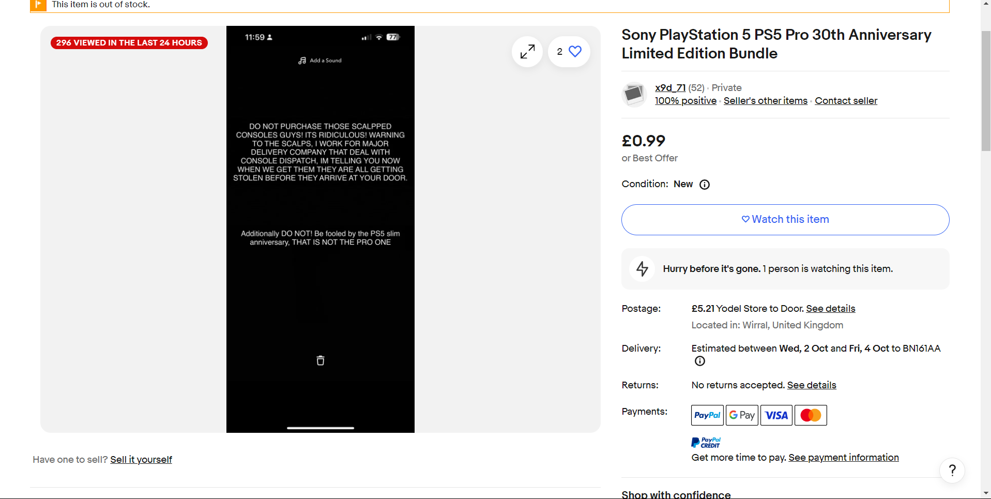Click 'Located in: Wirral, United Kingdom' text
This screenshot has width=991, height=499.
coord(767,325)
